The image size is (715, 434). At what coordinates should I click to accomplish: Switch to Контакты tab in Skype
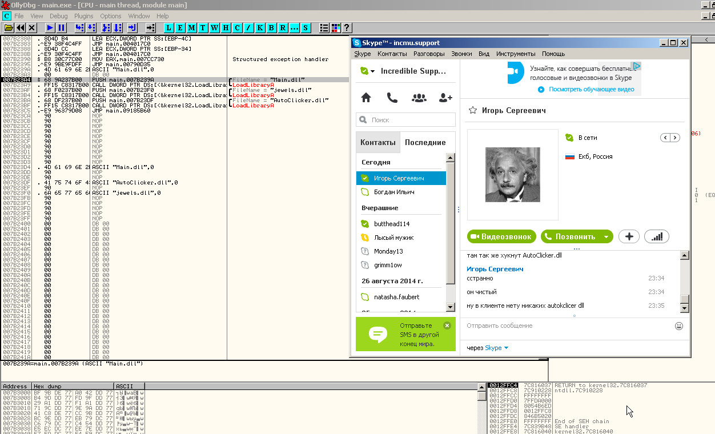[377, 142]
